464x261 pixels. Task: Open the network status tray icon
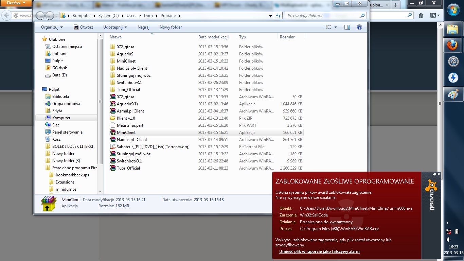[448, 232]
